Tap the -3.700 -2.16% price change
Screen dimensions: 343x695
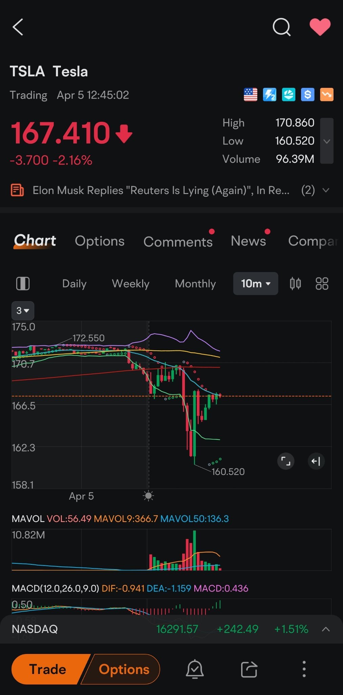click(x=51, y=160)
